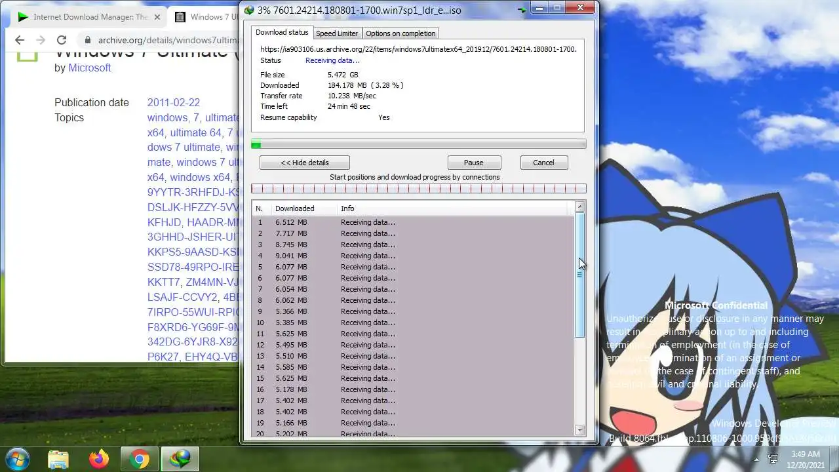This screenshot has height=472, width=839.
Task: Pause the download
Action: [x=474, y=163]
